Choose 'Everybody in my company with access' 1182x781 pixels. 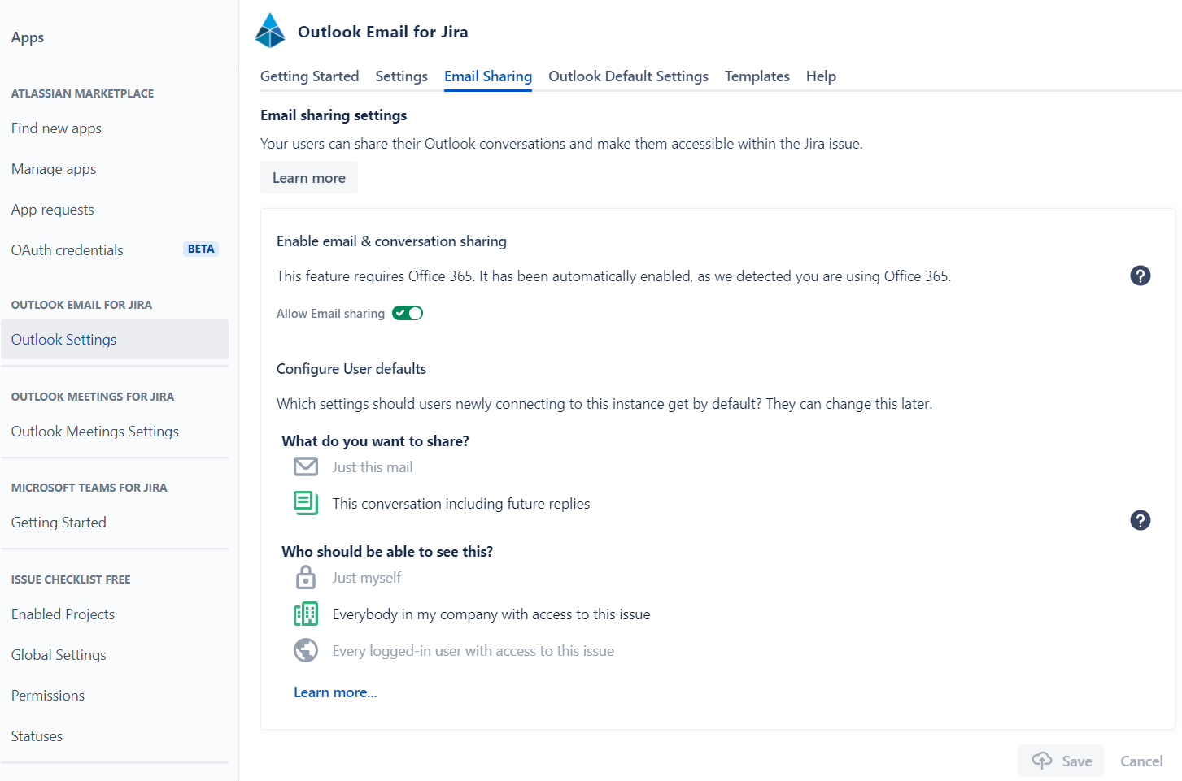click(x=491, y=614)
